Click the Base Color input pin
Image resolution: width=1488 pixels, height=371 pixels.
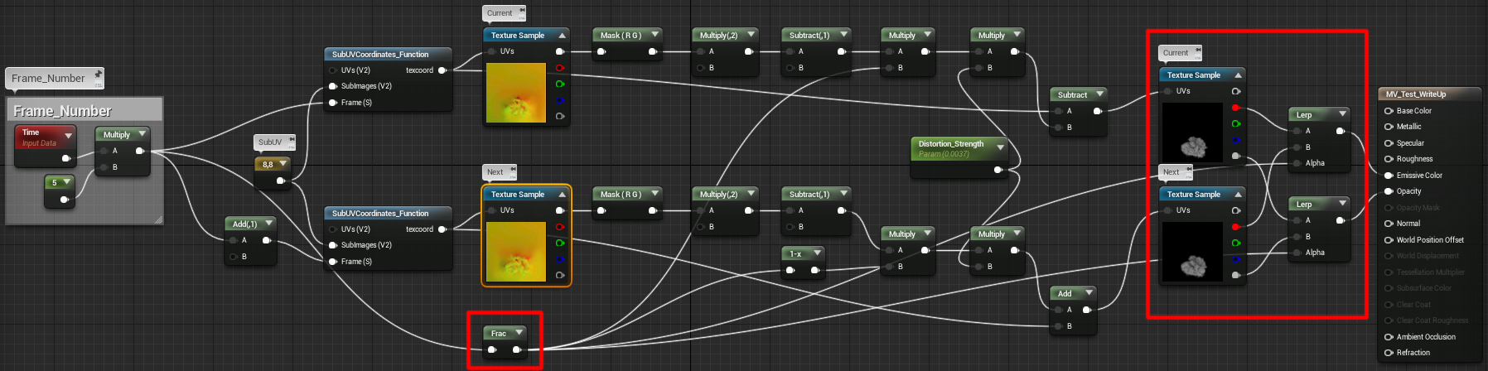(1389, 111)
